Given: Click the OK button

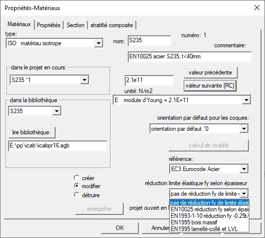Looking at the screenshot, I should pos(120,228).
